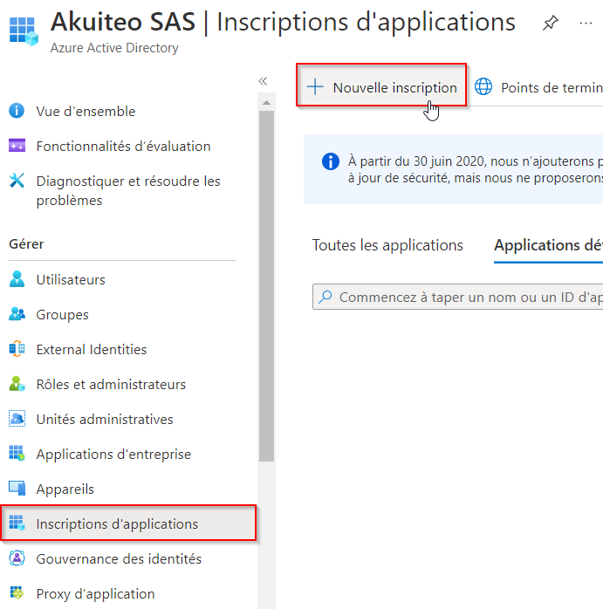The width and height of the screenshot is (603, 609).
Task: Open Rôles et administrateurs
Action: (x=111, y=385)
